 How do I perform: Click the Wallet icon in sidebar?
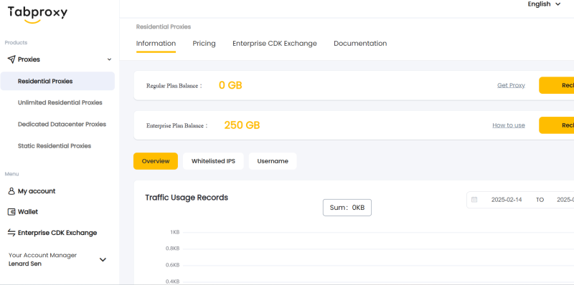(x=11, y=212)
